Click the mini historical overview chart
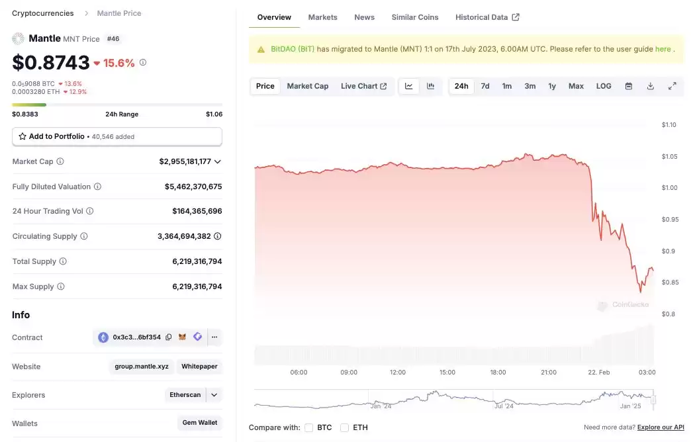 coord(454,400)
